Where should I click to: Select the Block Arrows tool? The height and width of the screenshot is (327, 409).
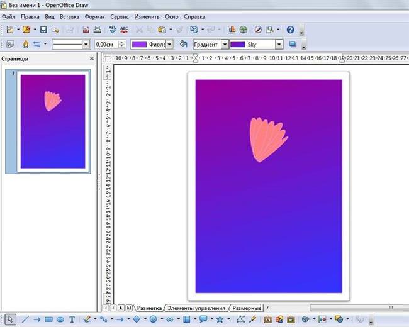(x=170, y=319)
